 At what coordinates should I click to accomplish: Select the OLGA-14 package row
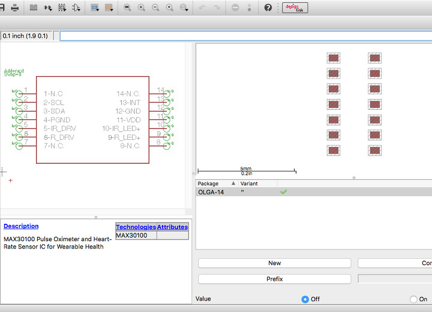point(314,192)
